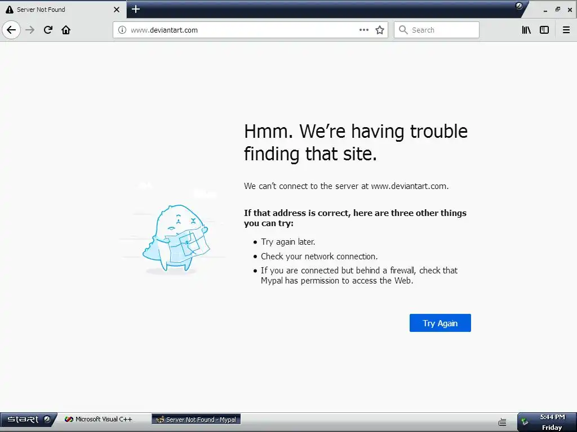The height and width of the screenshot is (432, 577).
Task: Show site information for deviantart.com
Action: click(122, 30)
